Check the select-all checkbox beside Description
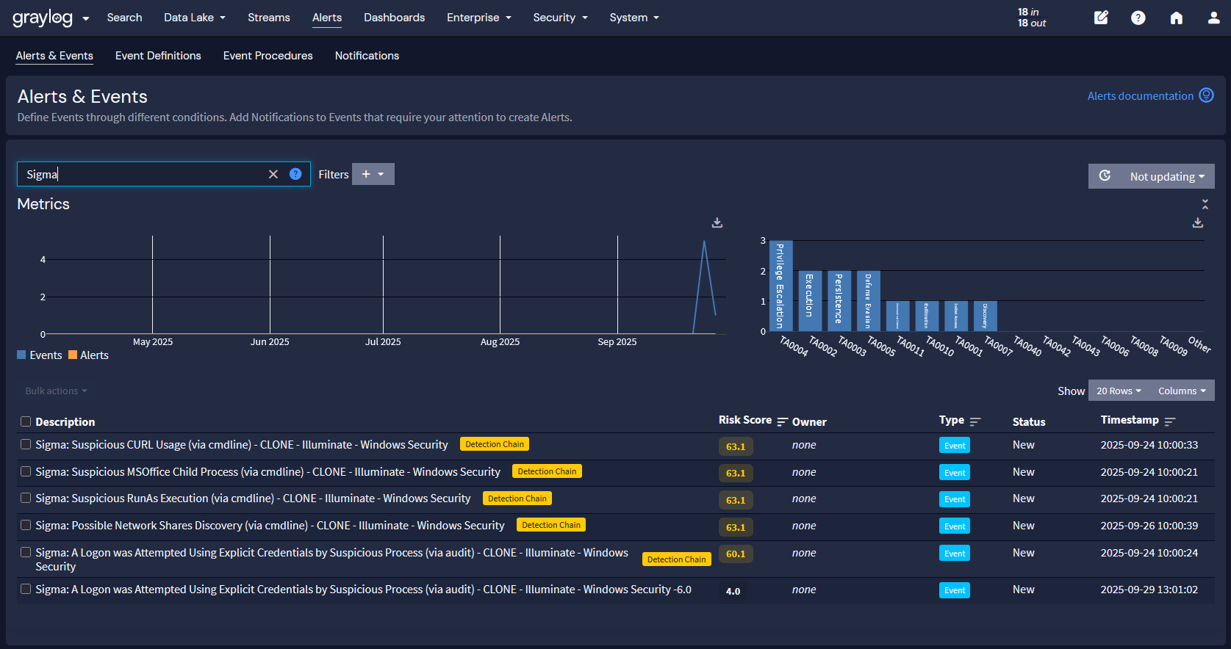This screenshot has width=1231, height=649. click(26, 421)
